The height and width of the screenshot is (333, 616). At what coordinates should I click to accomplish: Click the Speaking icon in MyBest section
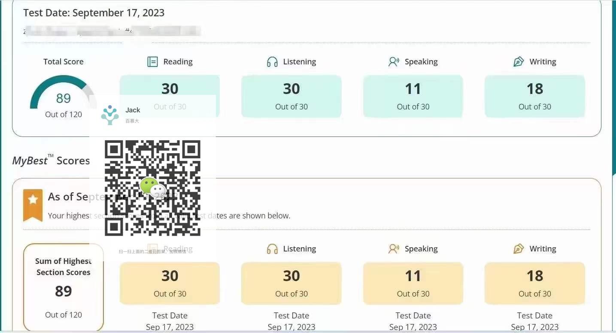(x=394, y=249)
